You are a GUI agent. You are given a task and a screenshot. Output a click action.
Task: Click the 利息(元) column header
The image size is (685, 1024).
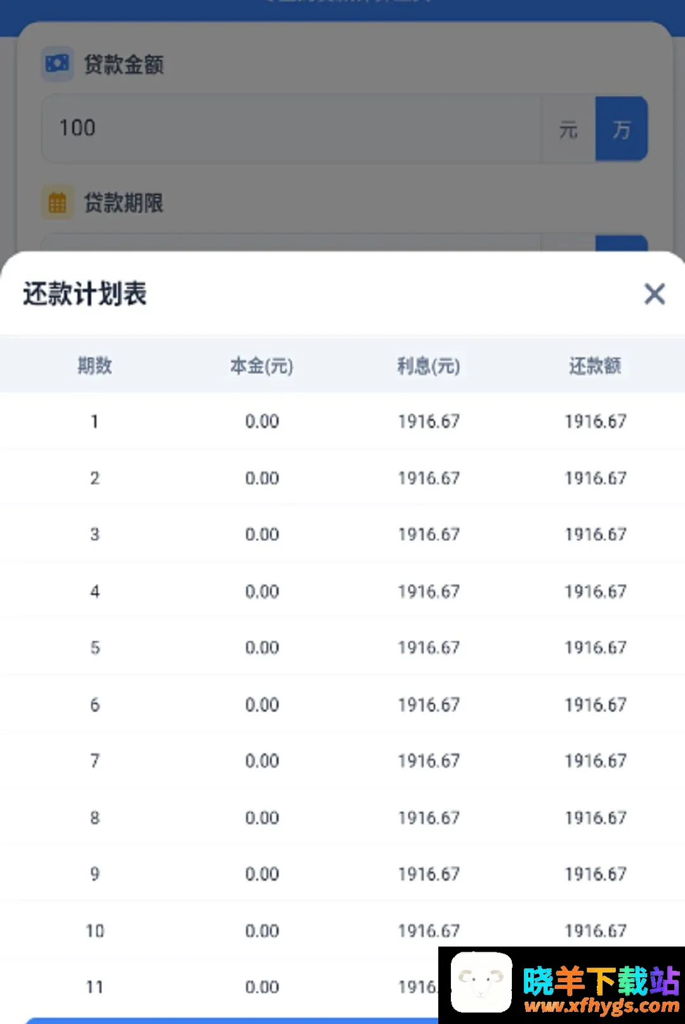pyautogui.click(x=429, y=366)
